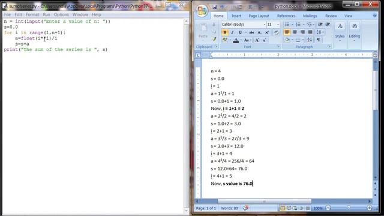
Task: Toggle Strikethrough formatting in Word ribbon
Action: 251,32
